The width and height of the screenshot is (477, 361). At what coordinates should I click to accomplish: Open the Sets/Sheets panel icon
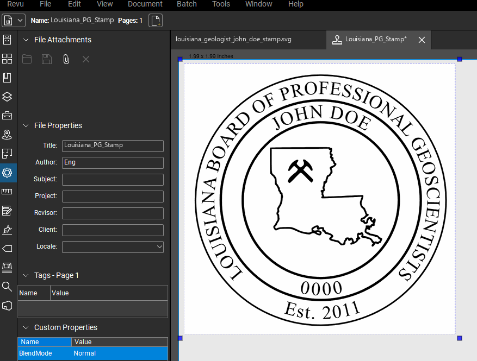click(x=7, y=154)
